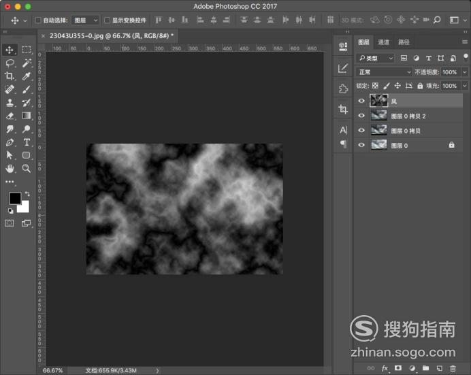Close the 23043U355-0.jpg document tab
Viewport: 471px width, 375px height.
click(x=43, y=36)
